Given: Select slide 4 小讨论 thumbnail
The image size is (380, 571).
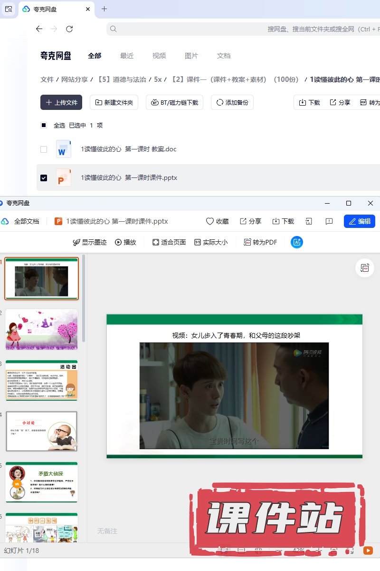Looking at the screenshot, I should coord(41,431).
